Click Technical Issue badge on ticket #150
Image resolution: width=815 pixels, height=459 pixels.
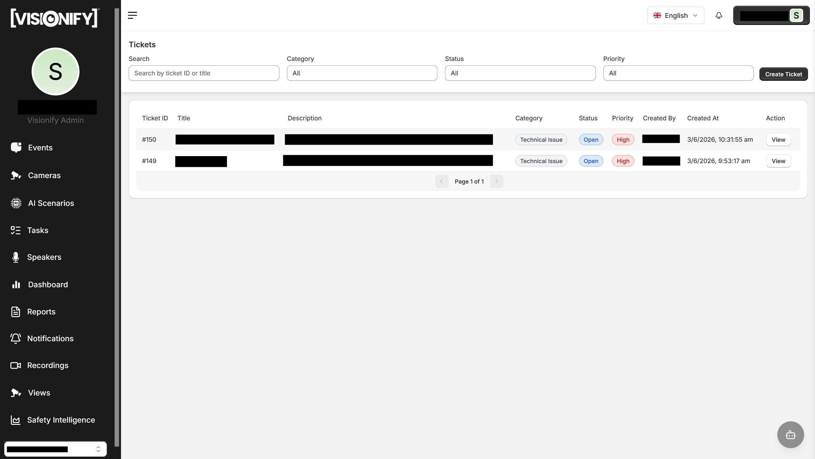tap(541, 139)
